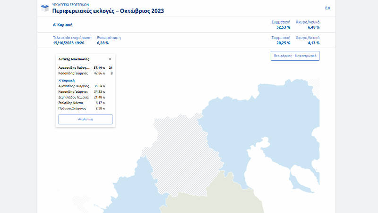Screen dimensions: 378x213
Task: Close the Δυτικής Μακεδονίας popup
Action: pos(110,59)
